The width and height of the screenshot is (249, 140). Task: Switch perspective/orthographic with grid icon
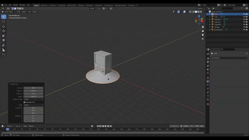(203, 39)
